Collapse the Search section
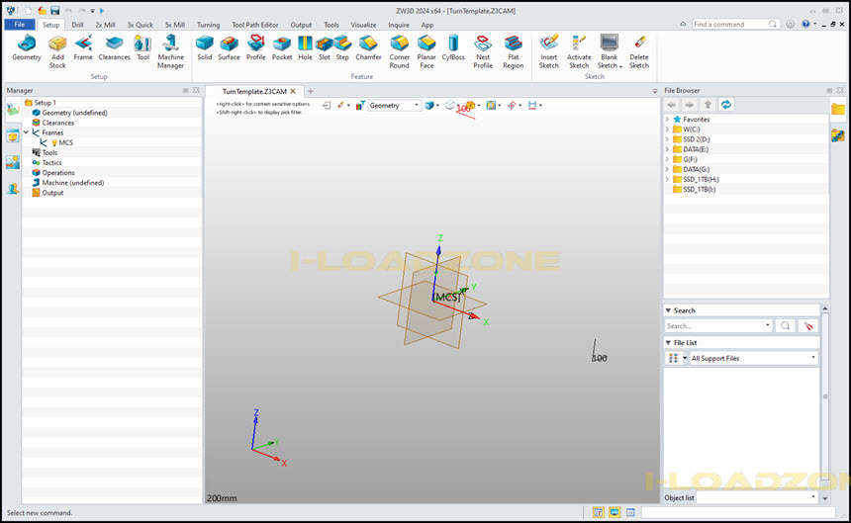Image resolution: width=851 pixels, height=523 pixels. click(668, 310)
